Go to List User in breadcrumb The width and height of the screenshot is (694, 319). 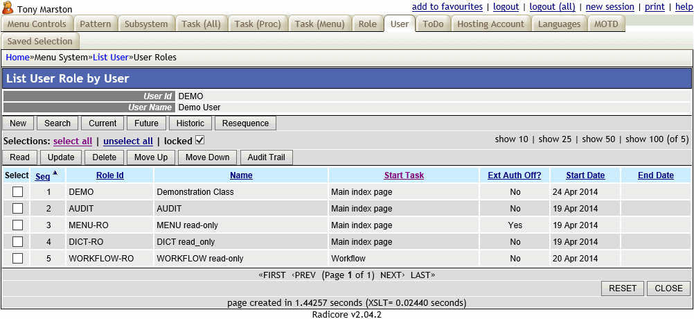111,57
